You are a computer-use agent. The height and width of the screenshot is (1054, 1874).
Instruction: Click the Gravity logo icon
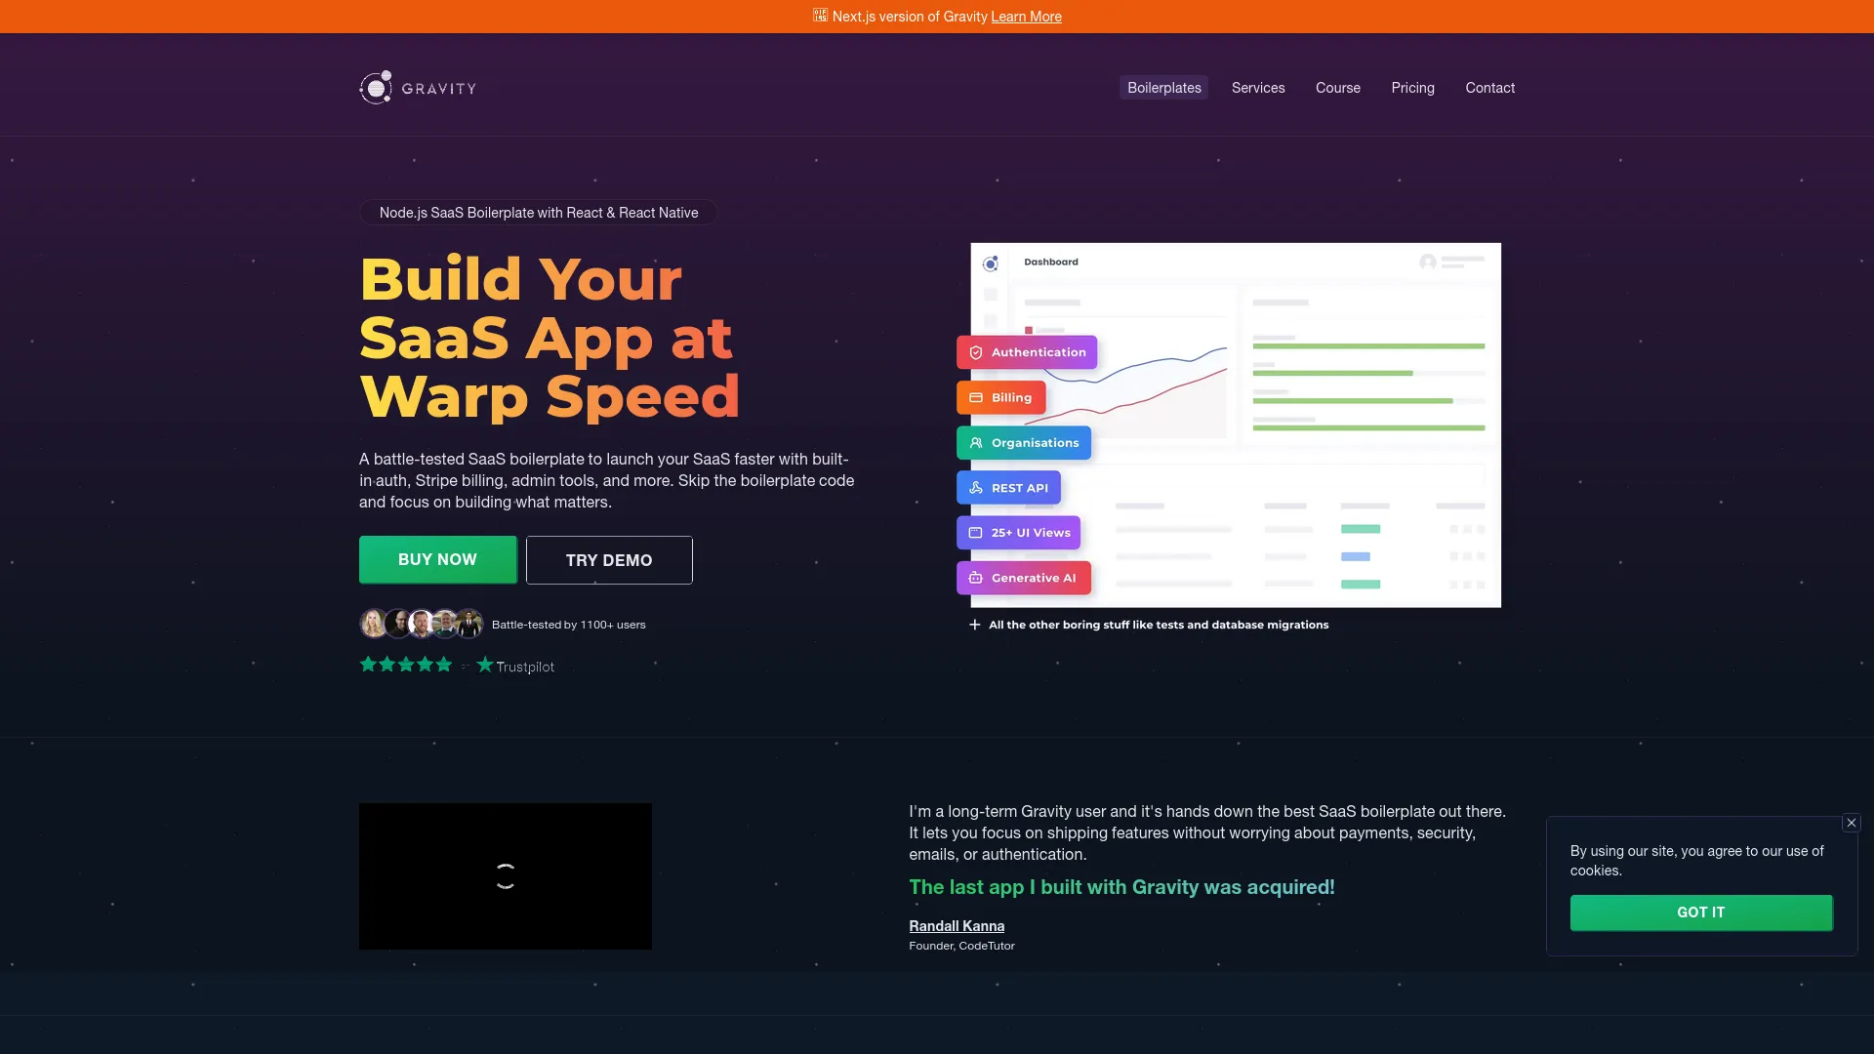[376, 88]
